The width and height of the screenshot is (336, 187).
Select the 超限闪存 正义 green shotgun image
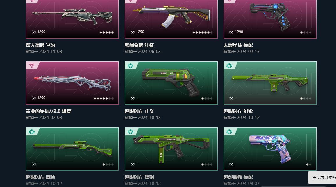pyautogui.click(x=171, y=82)
